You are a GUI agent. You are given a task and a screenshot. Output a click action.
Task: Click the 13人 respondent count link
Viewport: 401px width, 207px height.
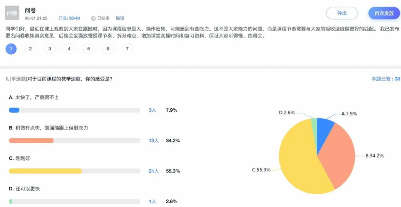click(x=154, y=141)
